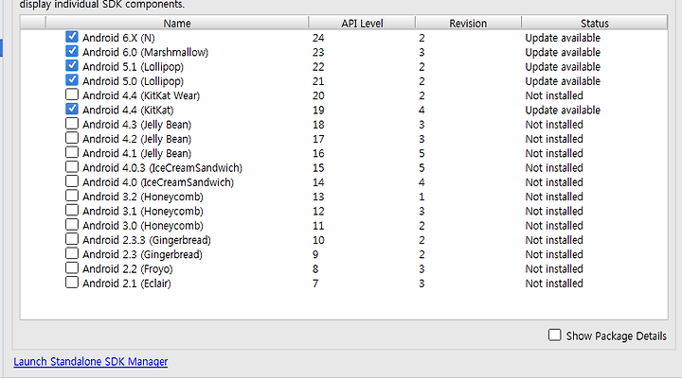Click API level value 23

click(x=318, y=53)
